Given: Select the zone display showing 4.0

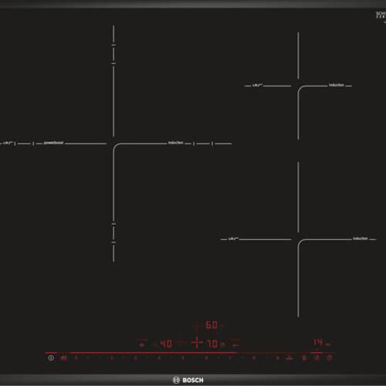Looking at the screenshot, I should coord(166,344).
